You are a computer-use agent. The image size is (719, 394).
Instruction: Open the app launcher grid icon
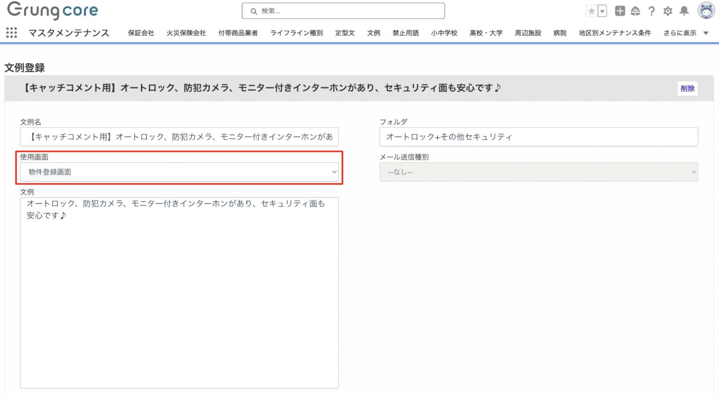click(x=12, y=33)
